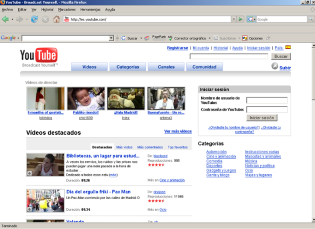
Task: Run the Corrector ortográfico spell check
Action: (187, 38)
